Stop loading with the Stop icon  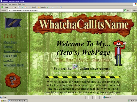coord(19,7)
